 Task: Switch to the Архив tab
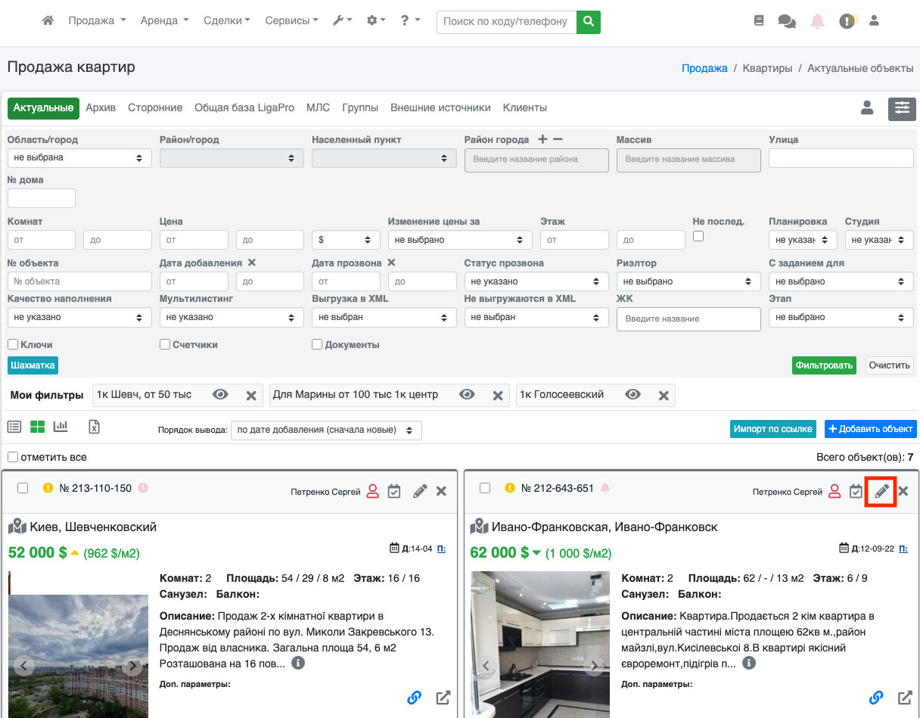(x=101, y=108)
